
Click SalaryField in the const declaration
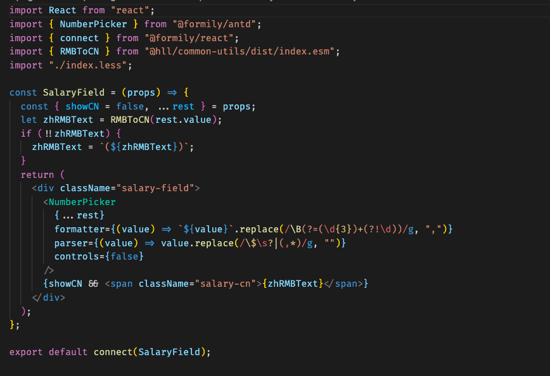pyautogui.click(x=74, y=92)
